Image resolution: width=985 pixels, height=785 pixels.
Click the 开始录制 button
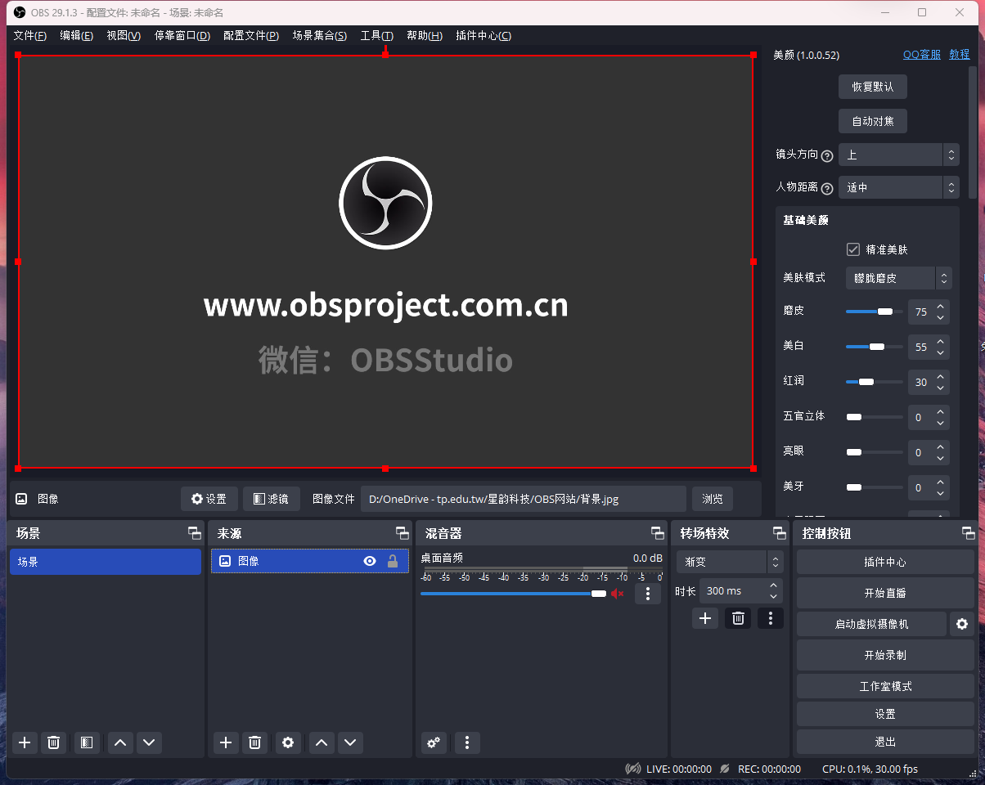(x=885, y=655)
